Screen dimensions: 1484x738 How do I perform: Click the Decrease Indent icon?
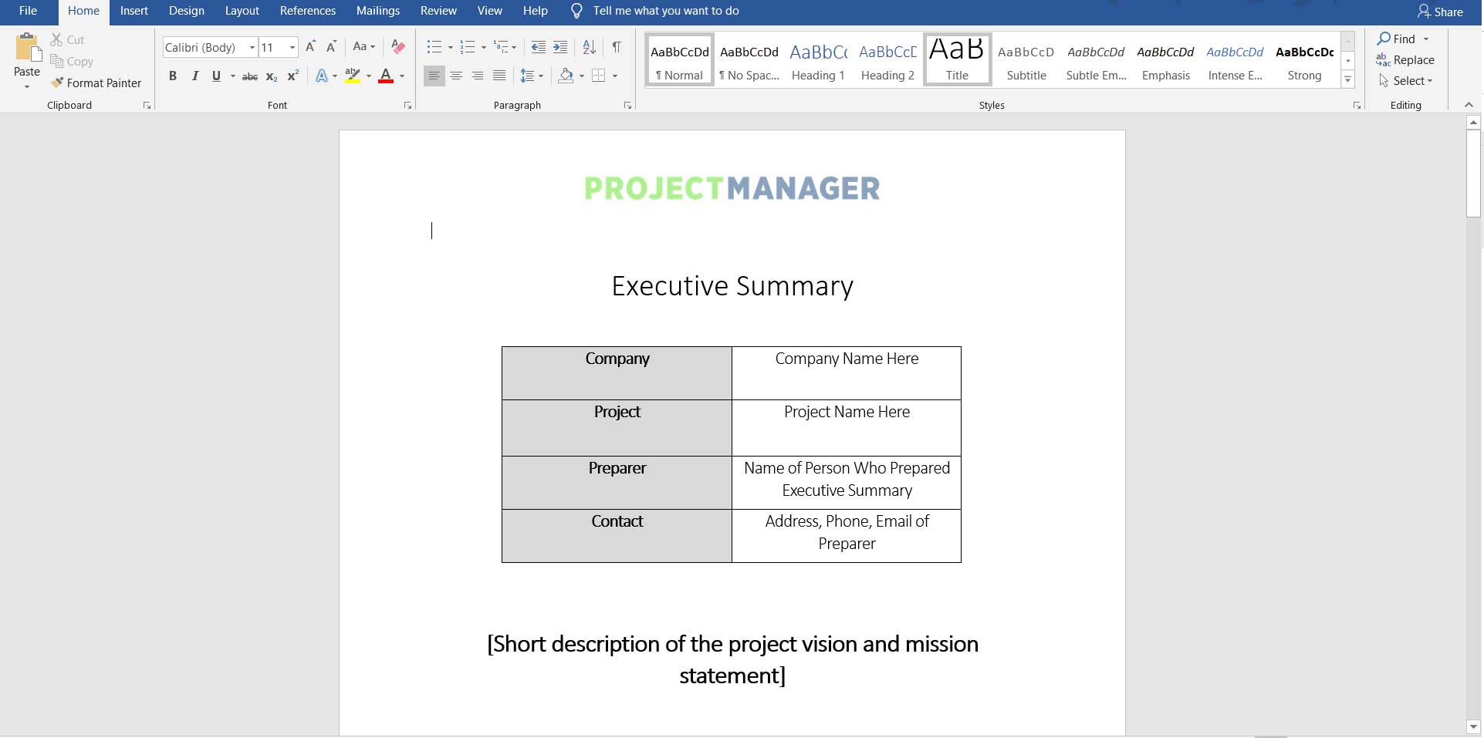(539, 47)
